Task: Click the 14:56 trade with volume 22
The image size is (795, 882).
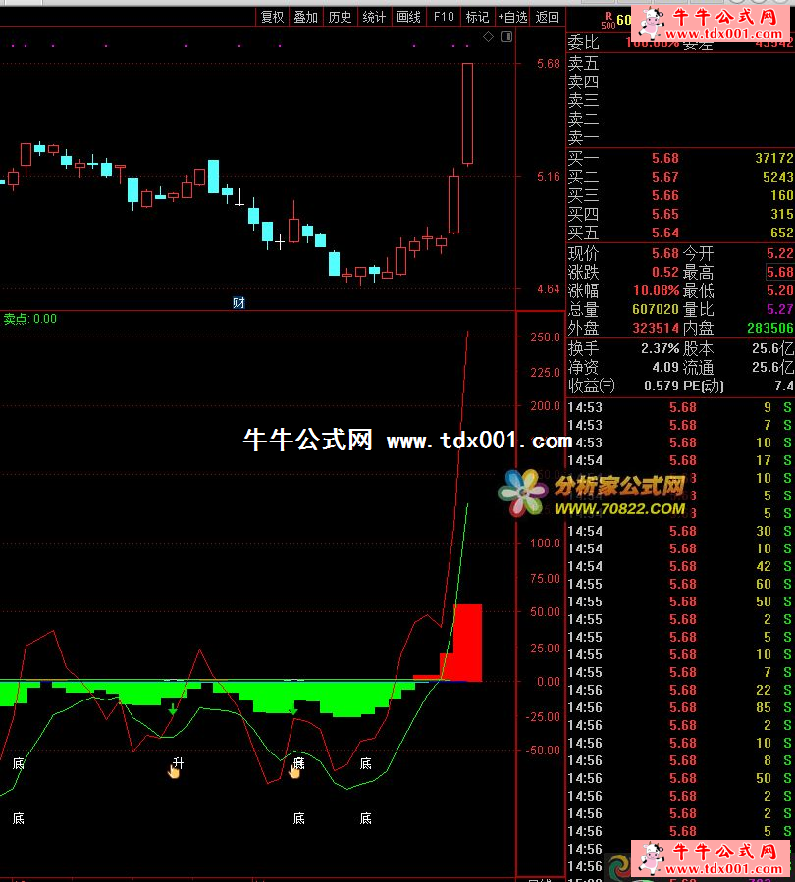Action: 680,690
